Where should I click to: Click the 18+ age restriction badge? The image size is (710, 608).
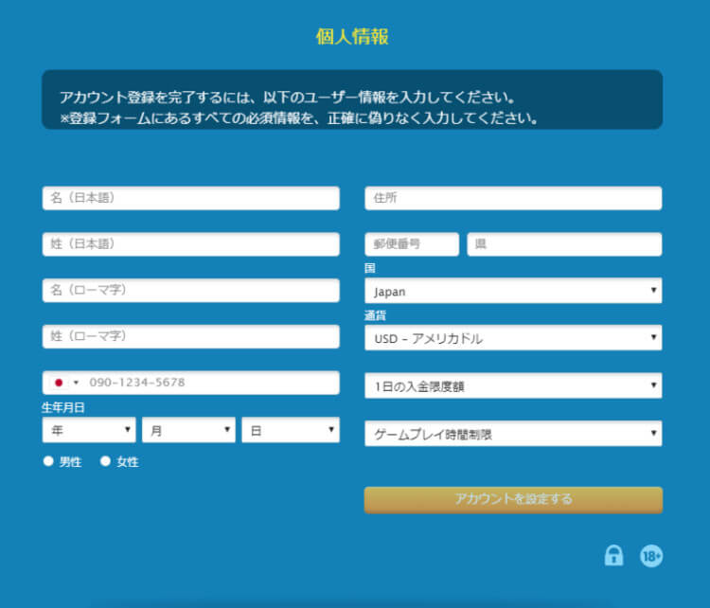(x=651, y=556)
